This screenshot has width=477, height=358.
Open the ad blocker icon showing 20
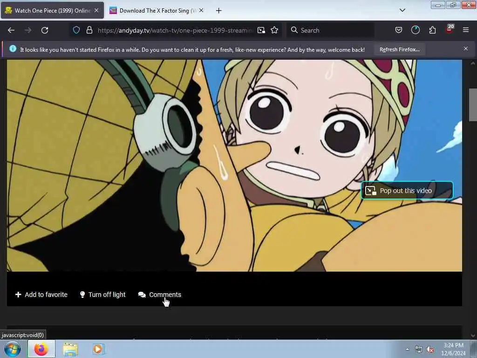pos(450,29)
